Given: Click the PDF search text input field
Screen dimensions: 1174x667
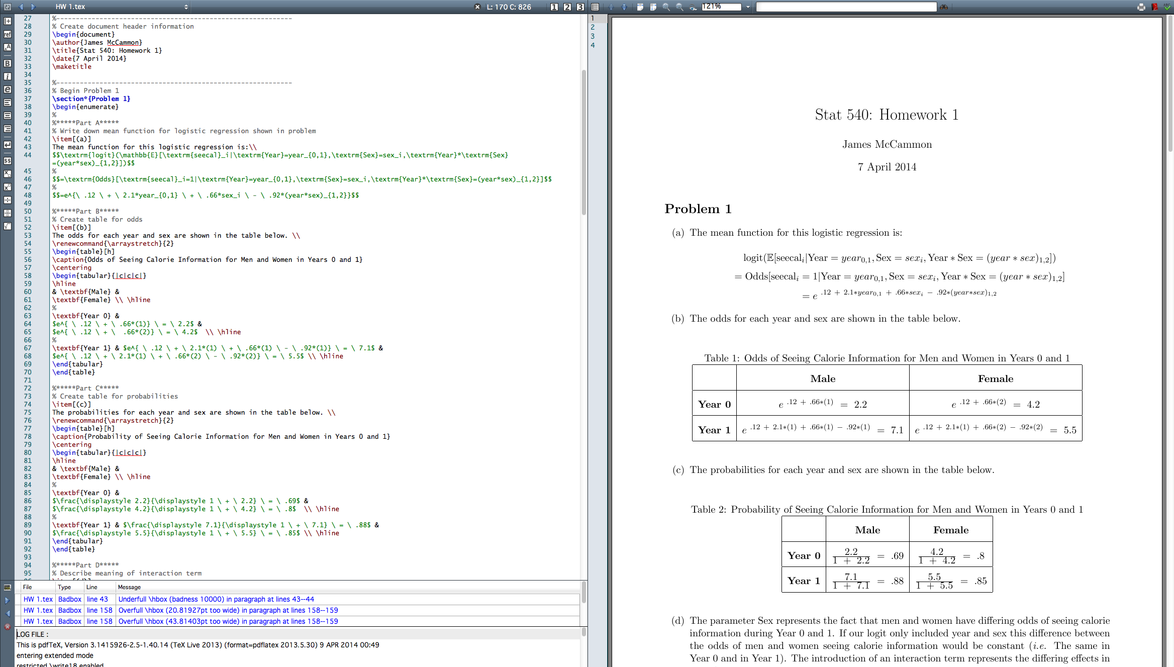Looking at the screenshot, I should coord(846,7).
